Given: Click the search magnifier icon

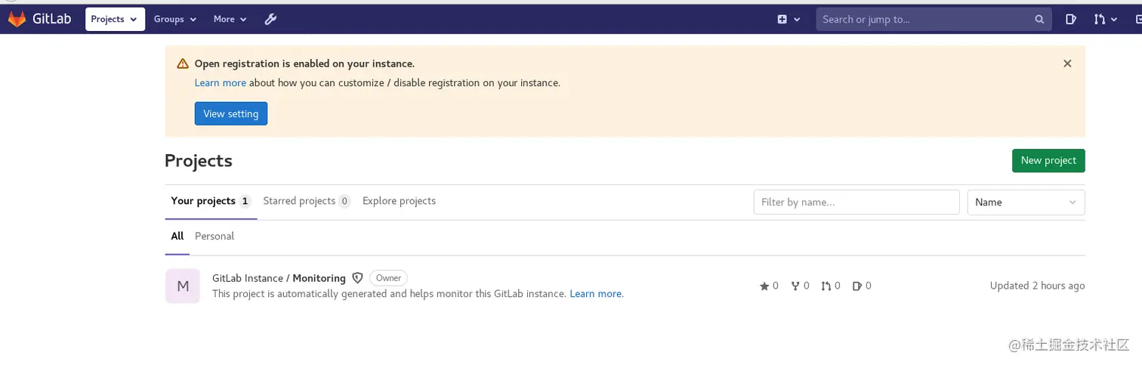Looking at the screenshot, I should pyautogui.click(x=1039, y=20).
